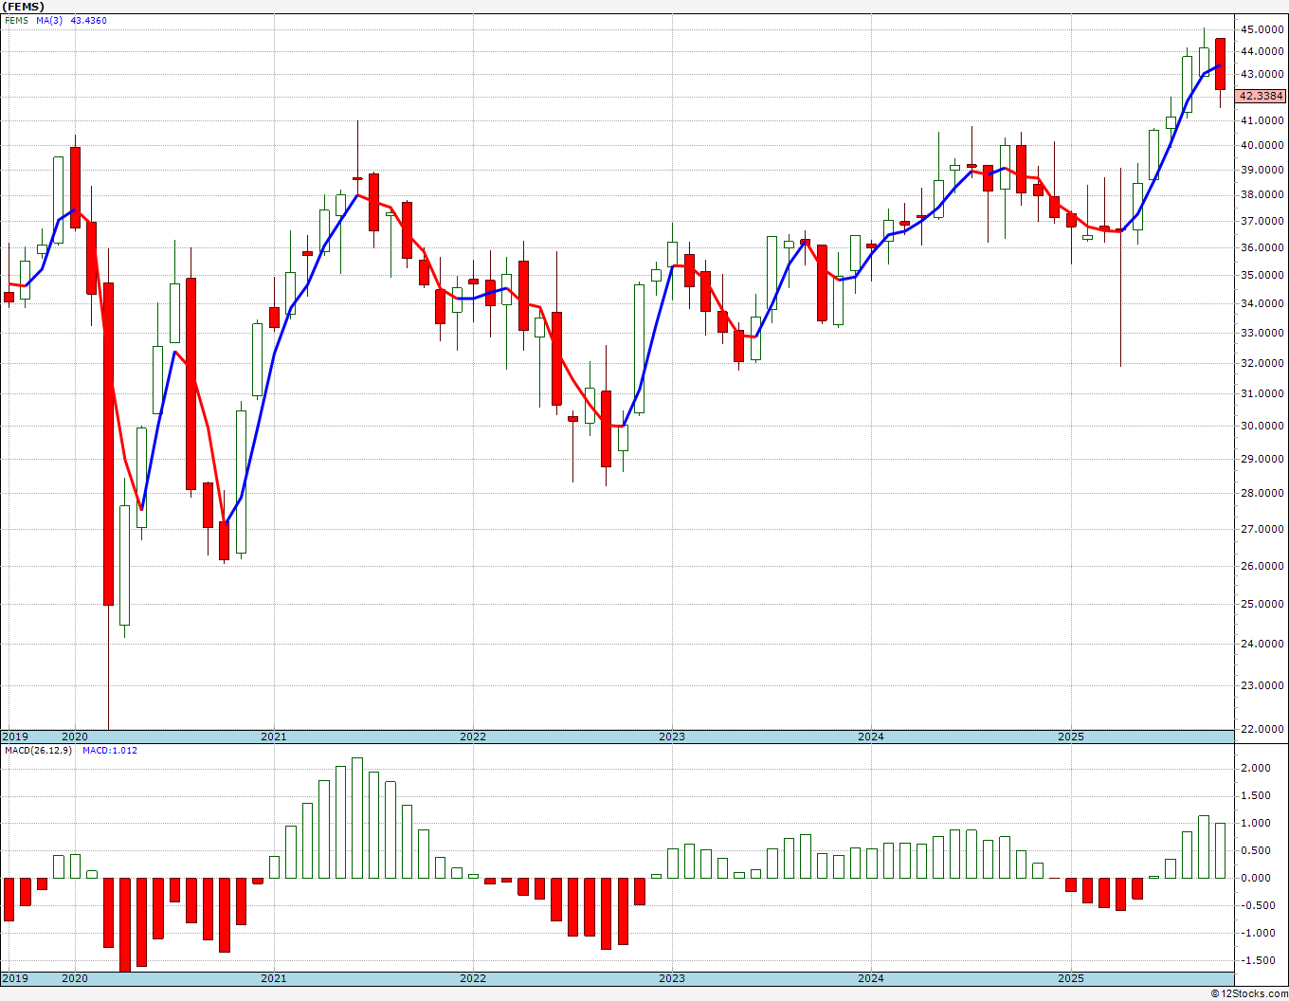This screenshot has height=1001, width=1289.
Task: Select the 32.0000 price axis label
Action: click(1262, 363)
